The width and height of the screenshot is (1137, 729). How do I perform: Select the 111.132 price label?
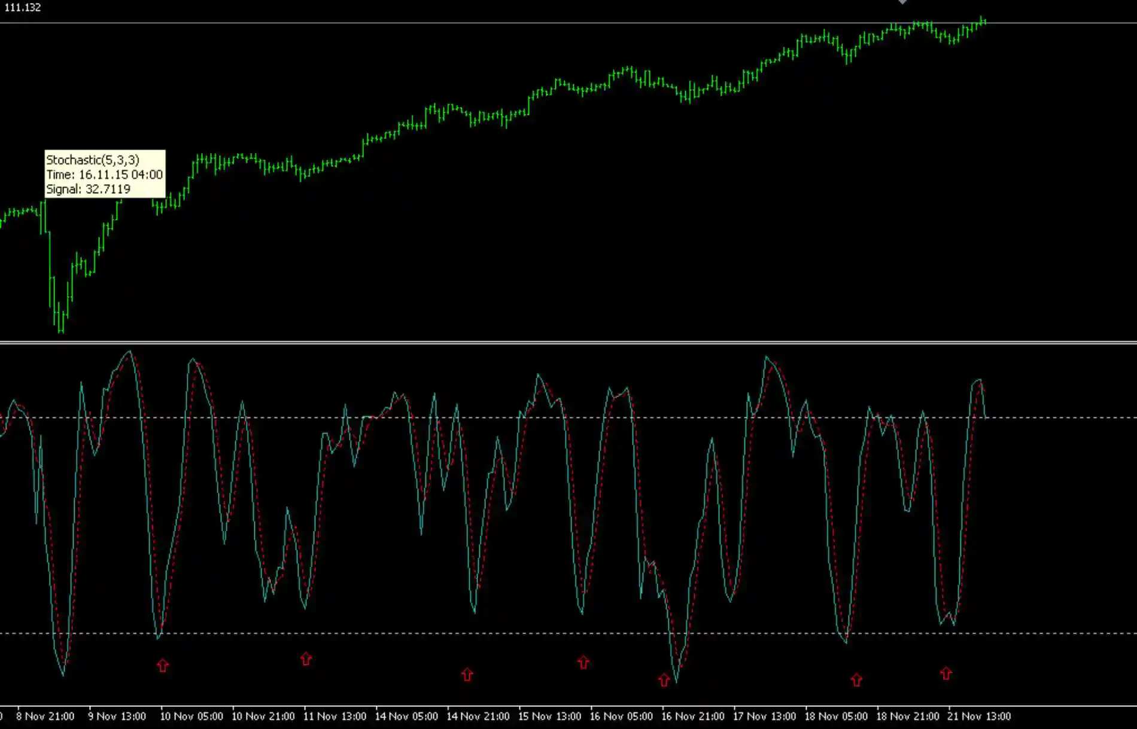[22, 8]
